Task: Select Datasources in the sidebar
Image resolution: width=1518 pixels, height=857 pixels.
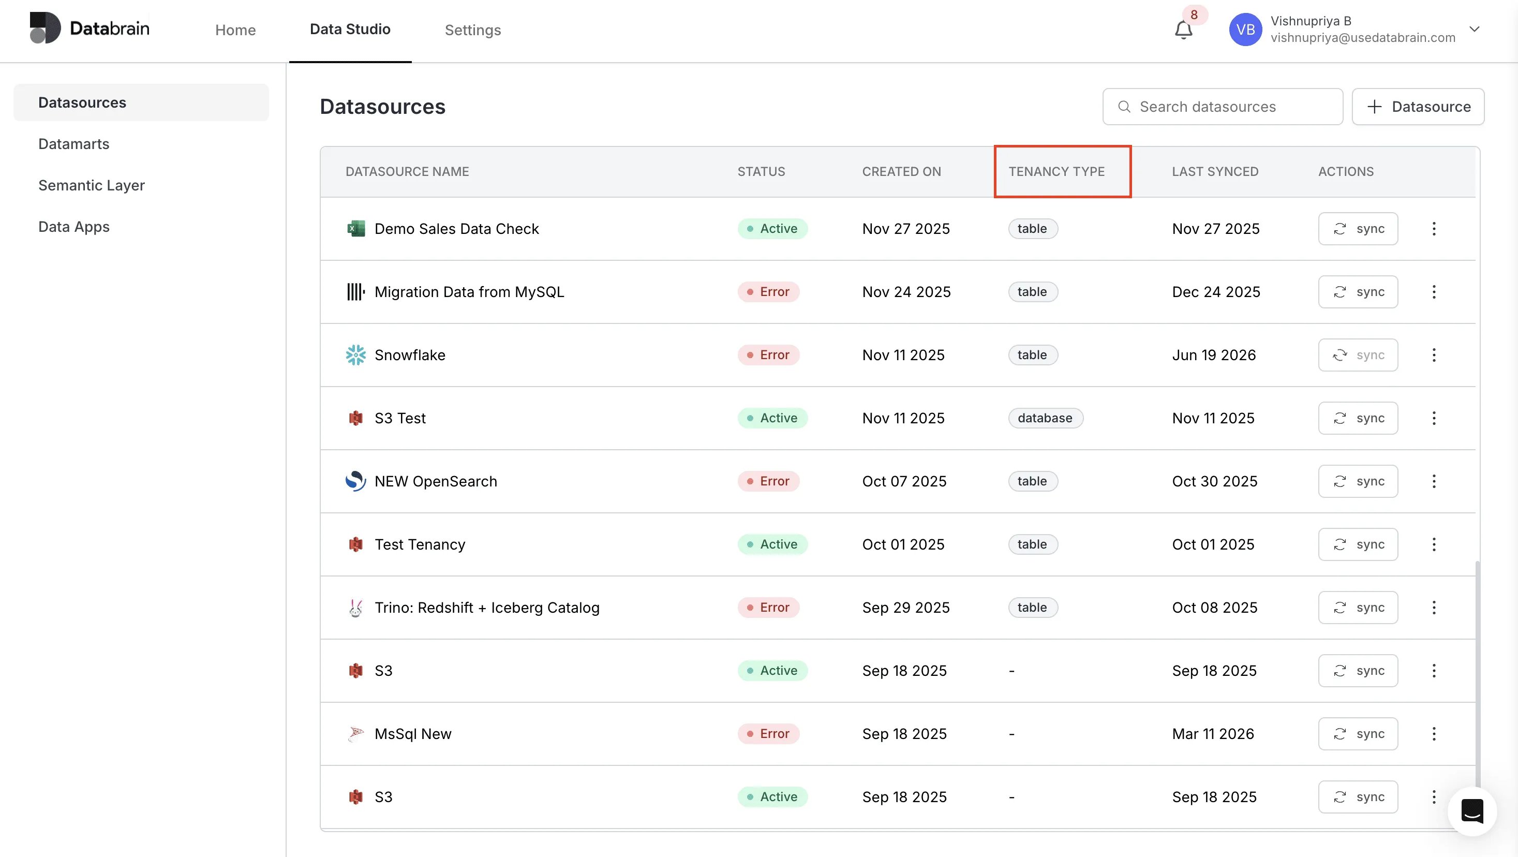Action: pos(141,102)
